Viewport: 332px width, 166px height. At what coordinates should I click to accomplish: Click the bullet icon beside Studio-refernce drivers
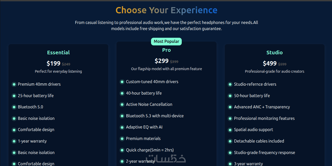click(230, 84)
